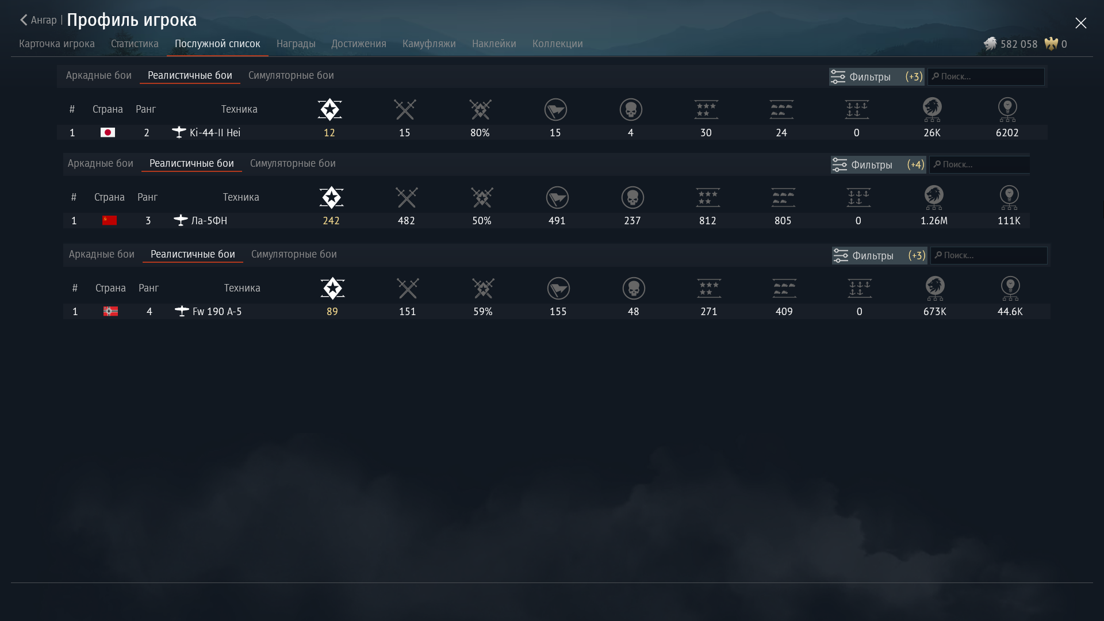Click the flag respawns icon in third table
Viewport: 1104px width, 621px height.
coord(558,288)
